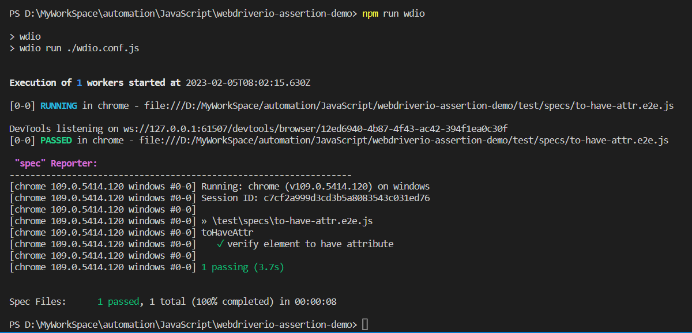Open the file URL in the RUNNING line

[x=409, y=106]
